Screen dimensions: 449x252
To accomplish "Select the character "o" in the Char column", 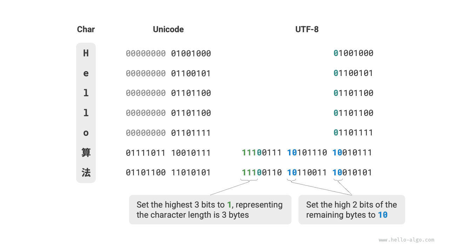I will [x=86, y=133].
